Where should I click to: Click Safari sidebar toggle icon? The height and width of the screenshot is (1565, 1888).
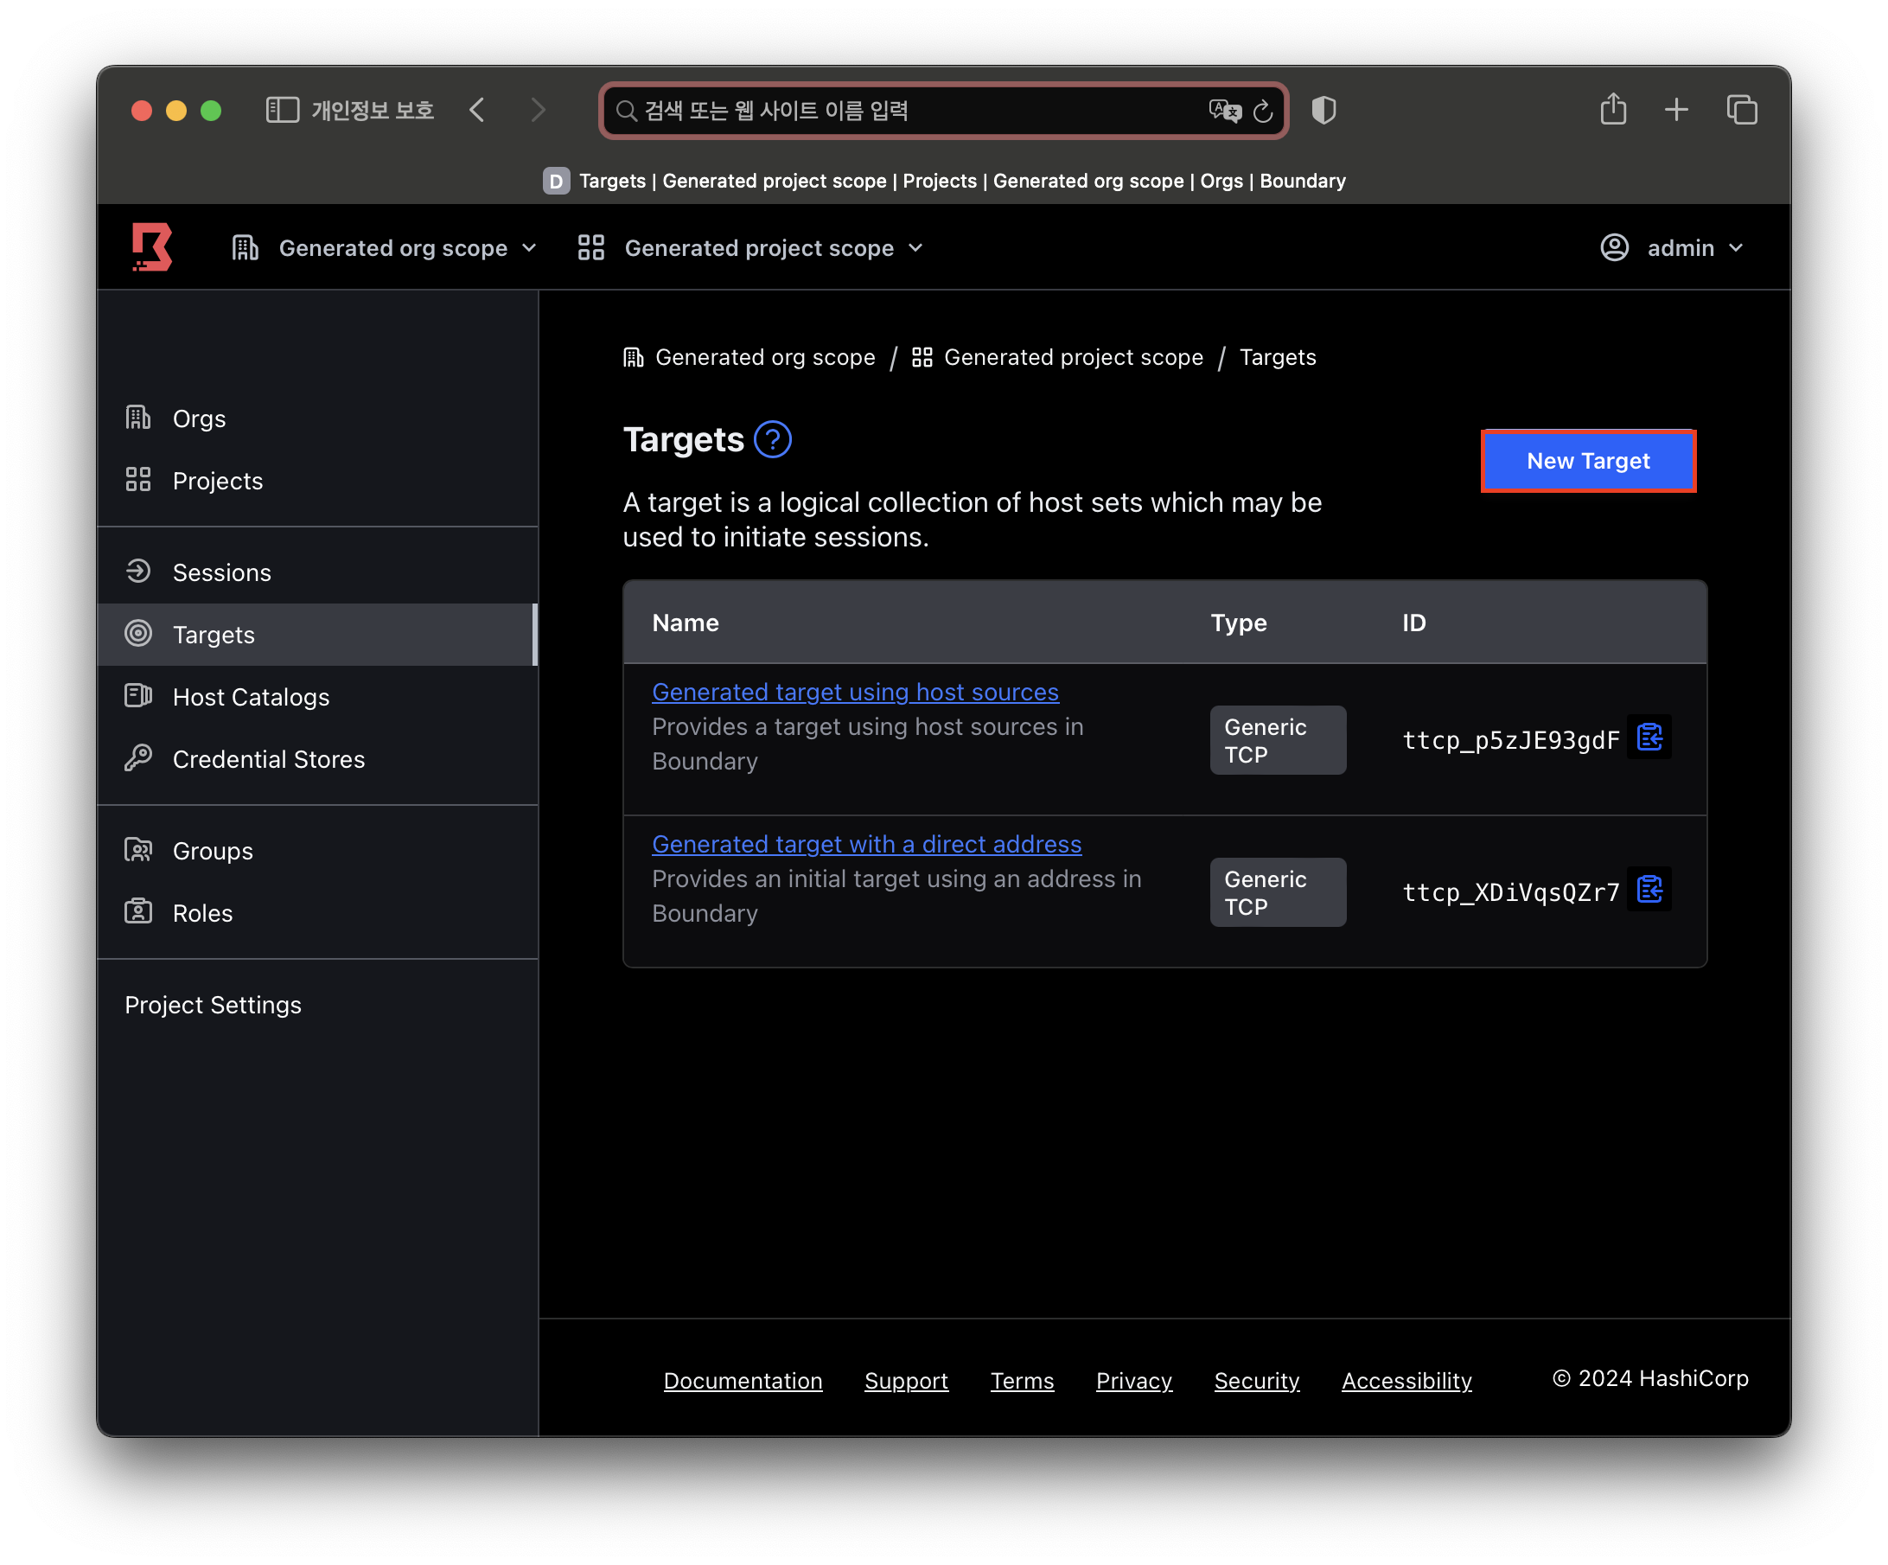[283, 110]
